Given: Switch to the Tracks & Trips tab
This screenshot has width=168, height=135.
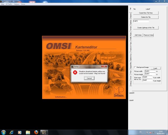Looking at the screenshot, I should 131,47.
